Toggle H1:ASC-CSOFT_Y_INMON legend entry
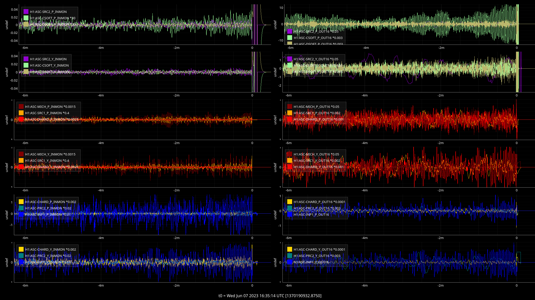Screen dimensions: 535x300 49,65
